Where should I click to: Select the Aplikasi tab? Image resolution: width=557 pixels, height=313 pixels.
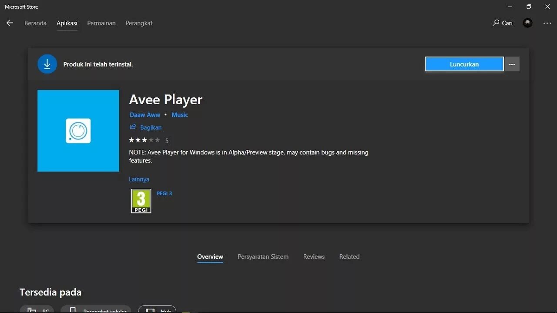coord(67,23)
